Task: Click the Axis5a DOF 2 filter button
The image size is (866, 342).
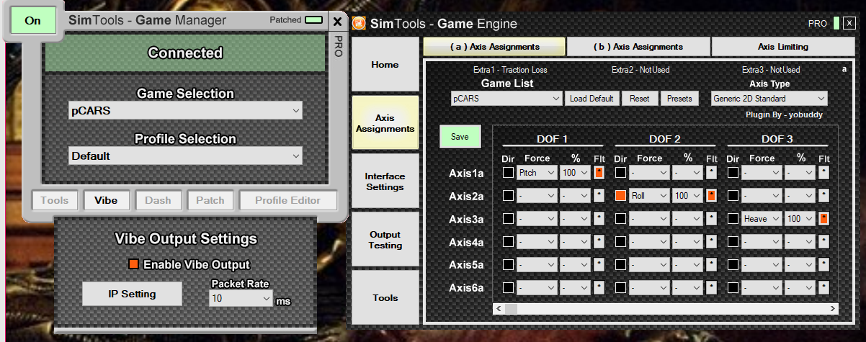Action: 711,265
